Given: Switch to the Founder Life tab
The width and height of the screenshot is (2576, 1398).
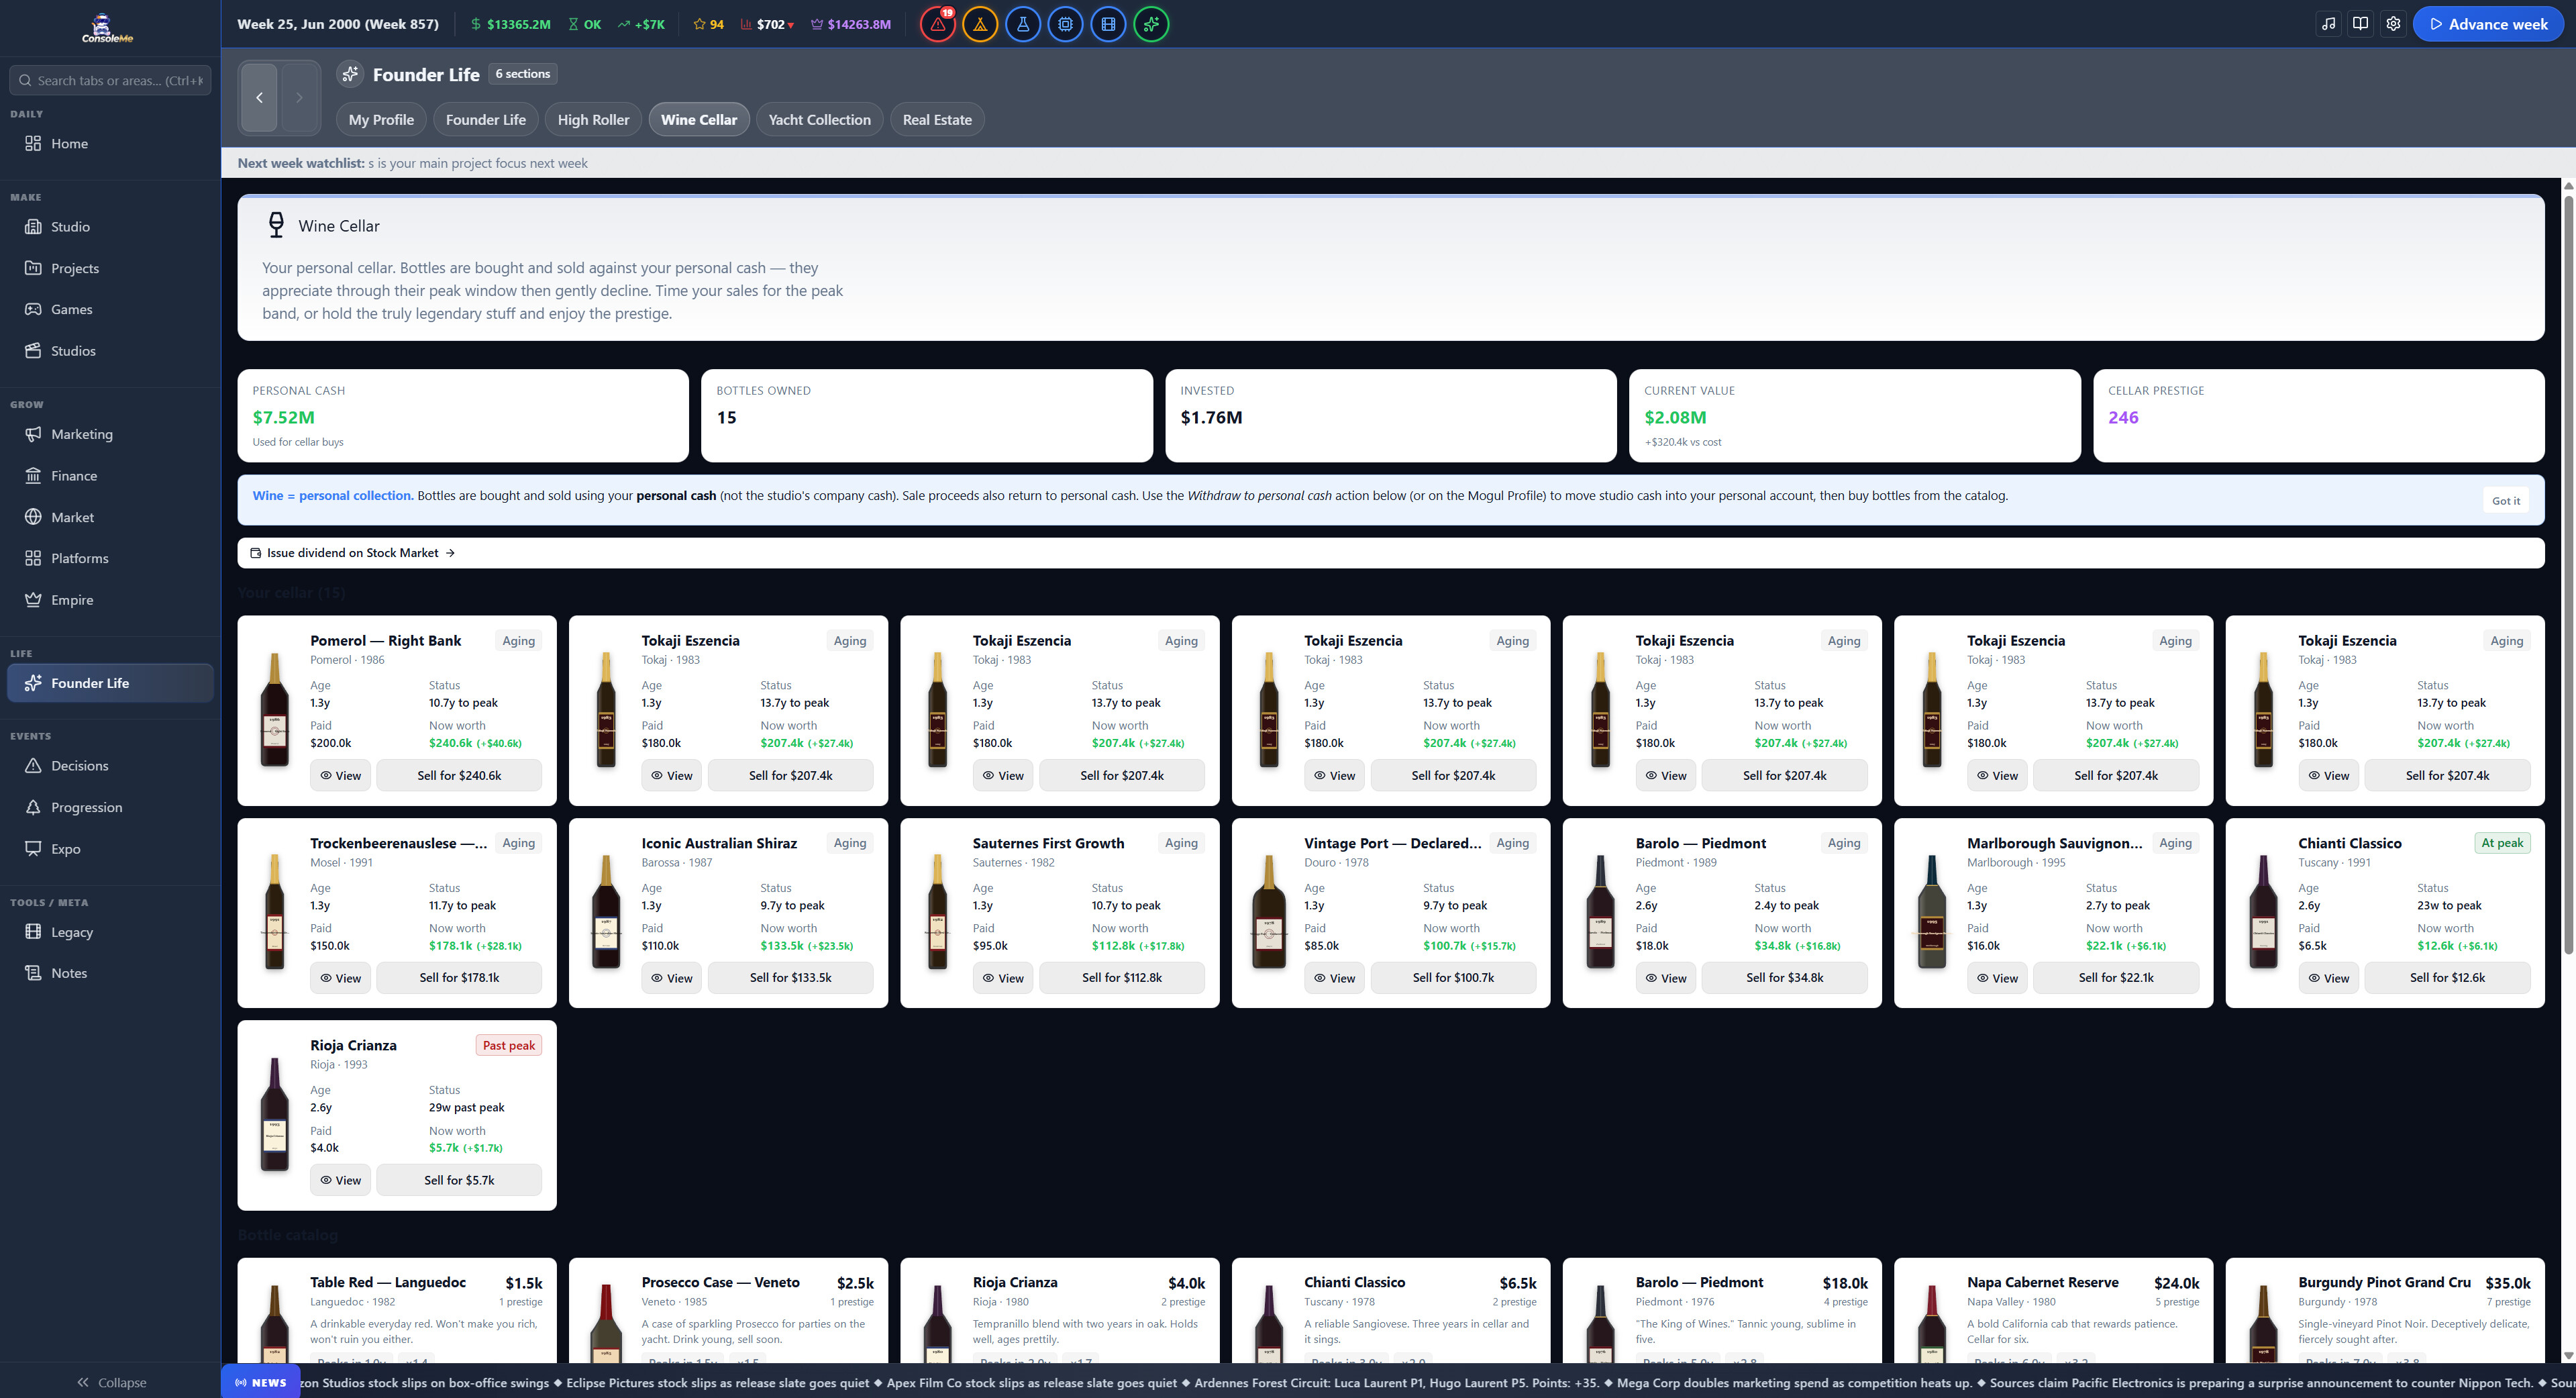Looking at the screenshot, I should pyautogui.click(x=485, y=119).
